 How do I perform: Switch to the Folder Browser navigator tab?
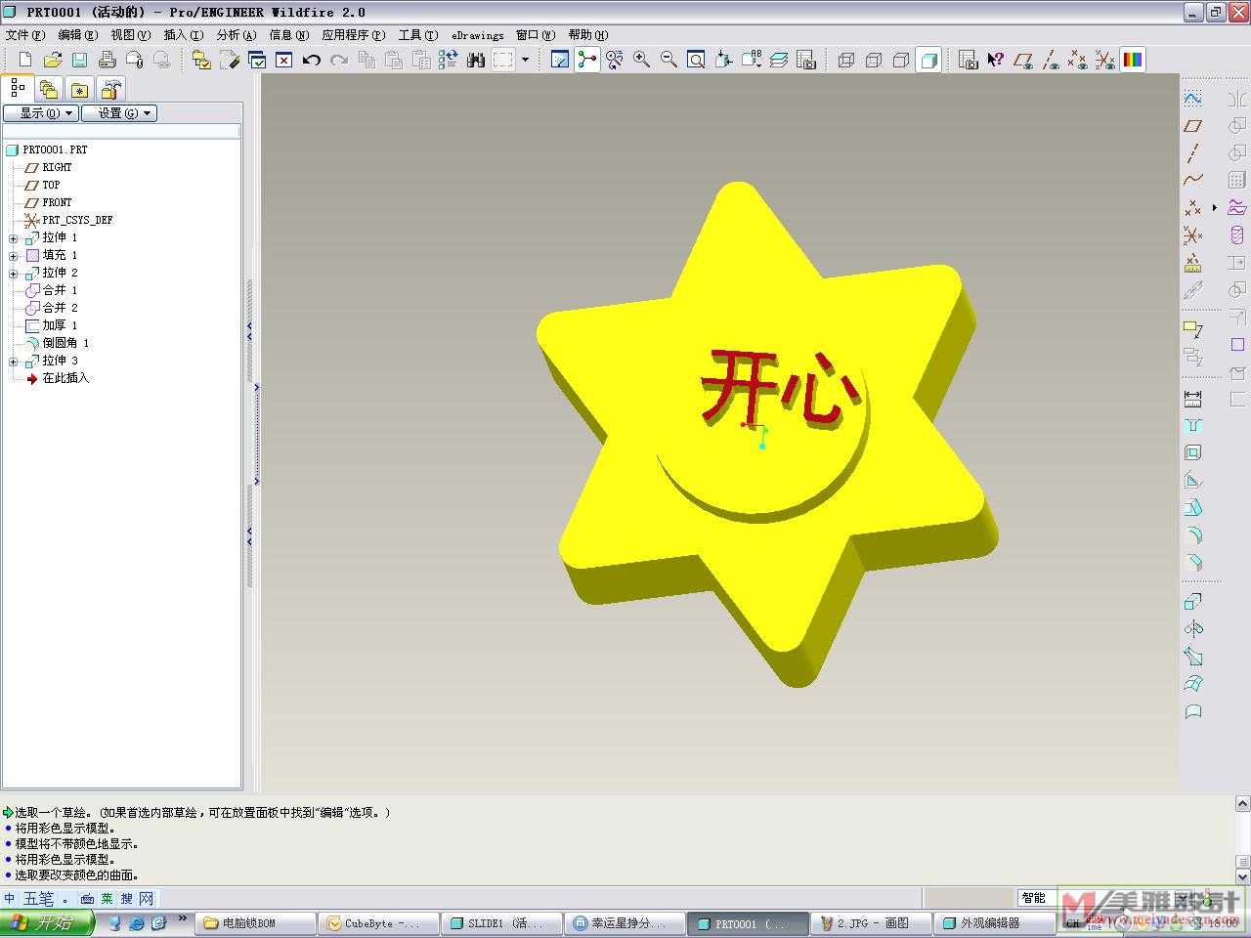coord(49,89)
